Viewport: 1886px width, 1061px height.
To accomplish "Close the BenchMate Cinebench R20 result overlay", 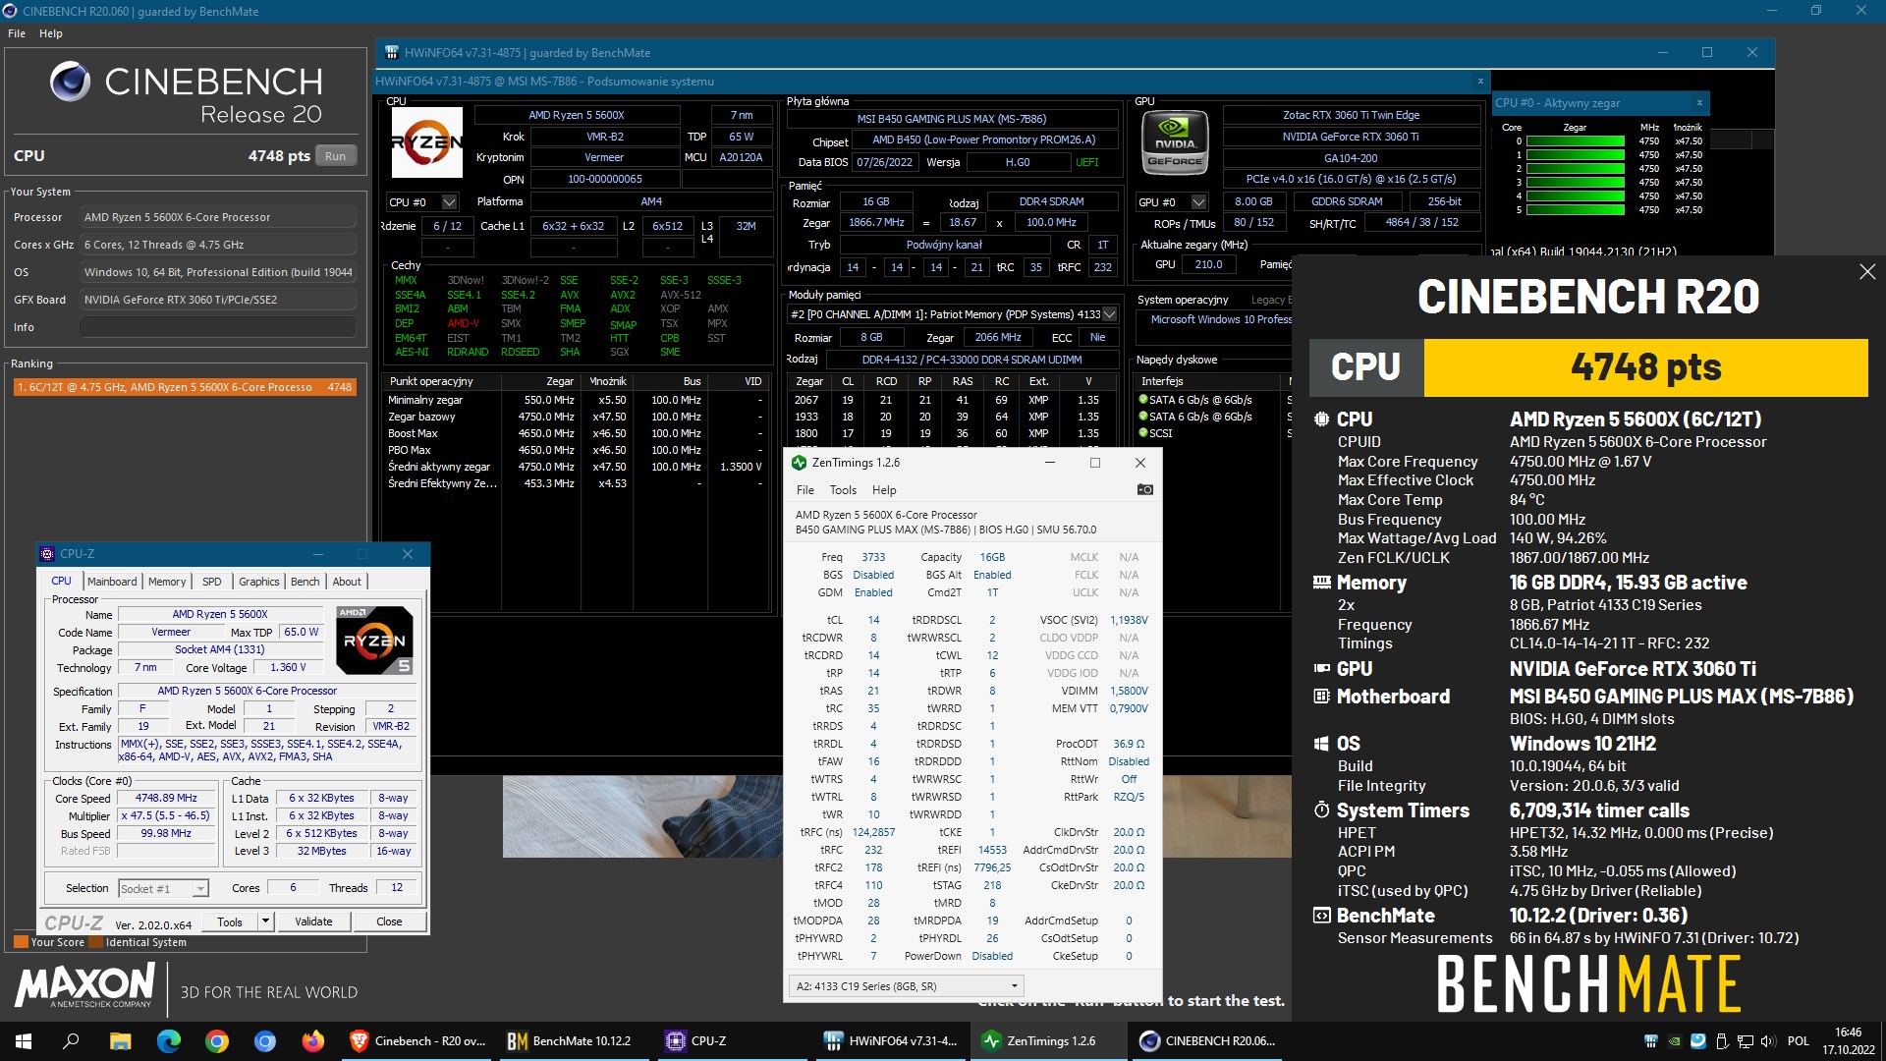I will [x=1867, y=272].
